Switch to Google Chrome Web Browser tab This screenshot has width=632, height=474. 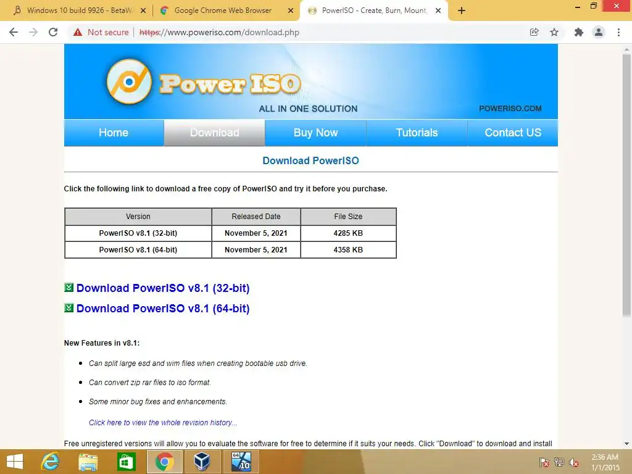click(x=226, y=11)
